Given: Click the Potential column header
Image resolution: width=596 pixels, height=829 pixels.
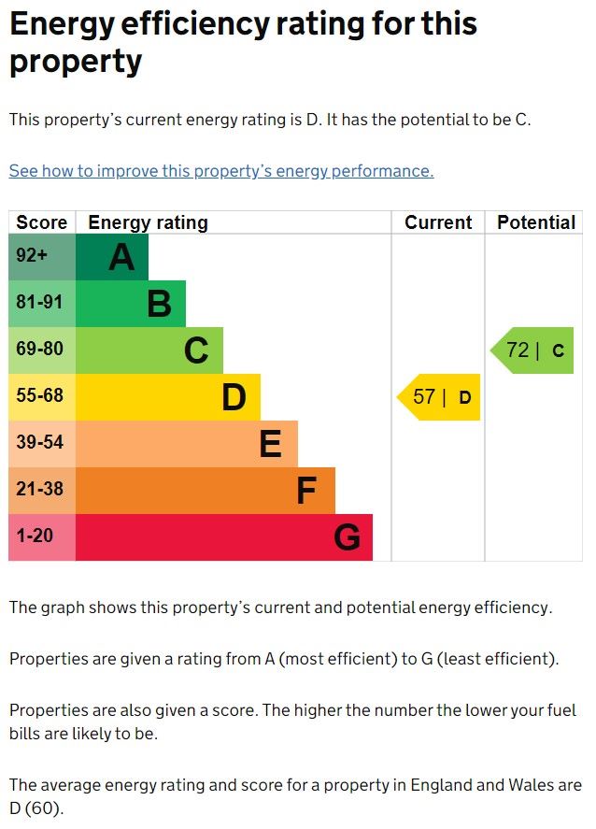Looking at the screenshot, I should click(535, 222).
